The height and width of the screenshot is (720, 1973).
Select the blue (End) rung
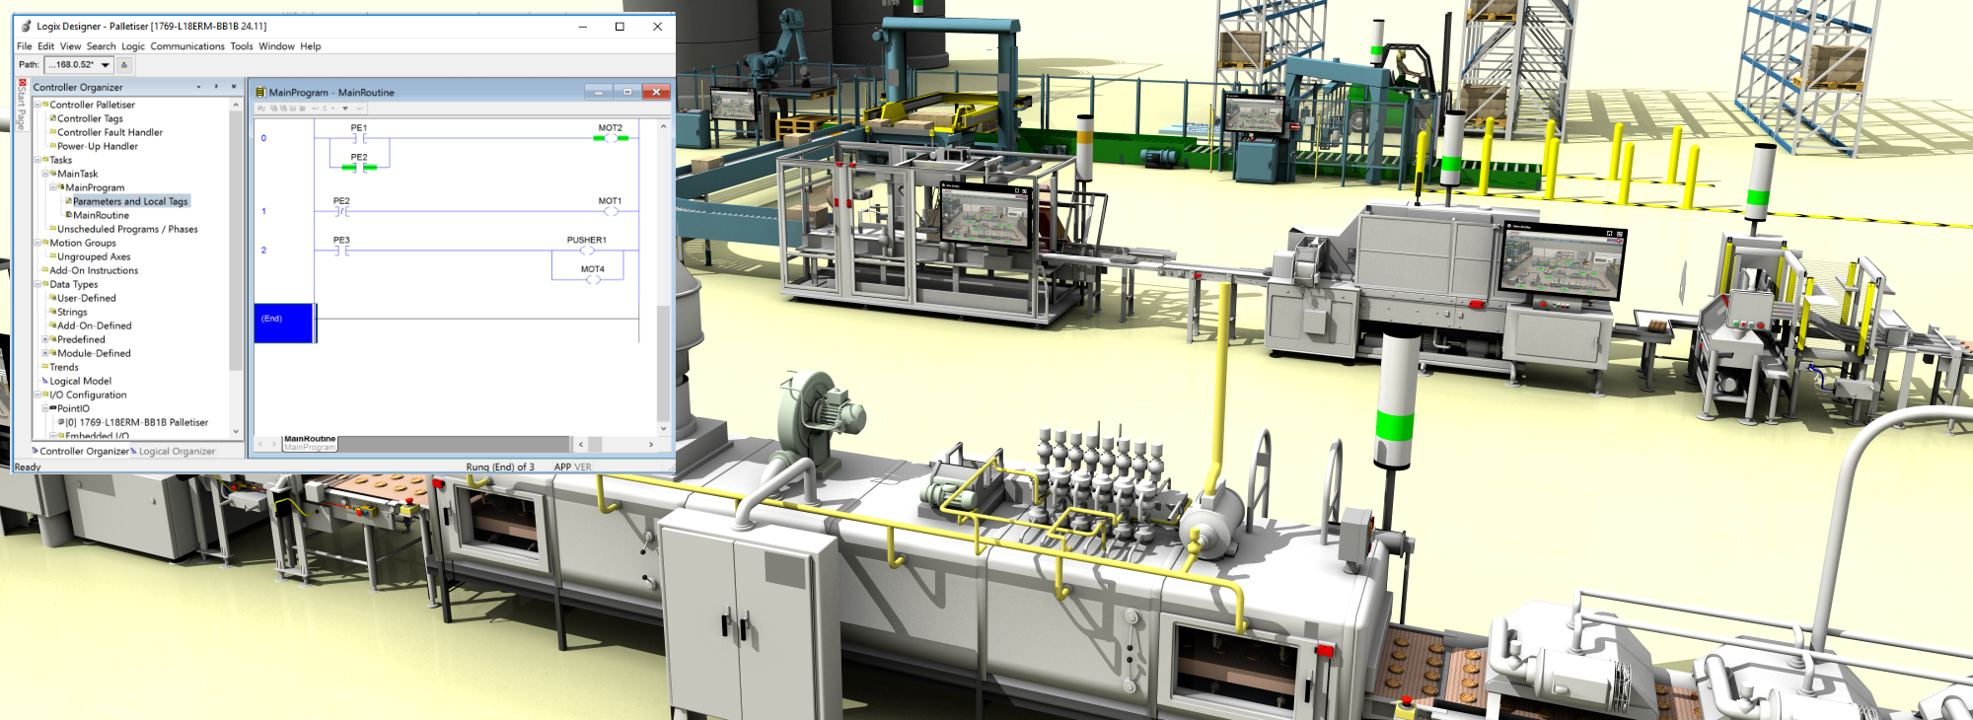tap(284, 324)
